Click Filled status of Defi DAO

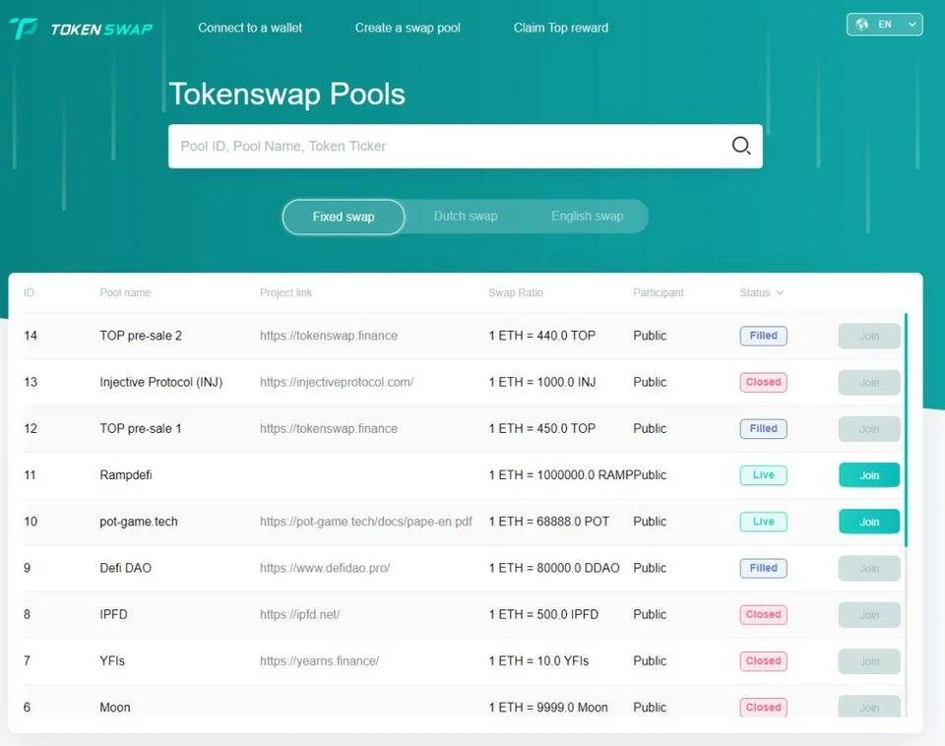(x=763, y=568)
